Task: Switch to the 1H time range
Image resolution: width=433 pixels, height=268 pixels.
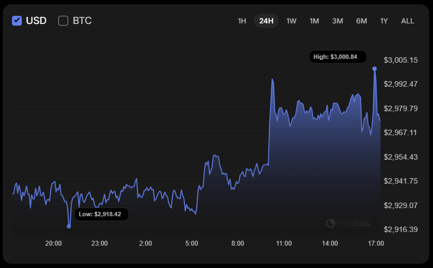Action: pyautogui.click(x=242, y=21)
